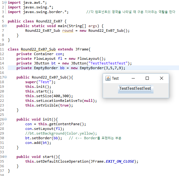This screenshot has height=176, width=179.
Task: Click the text 'con.add(bt);'
Action: coord(38,143)
